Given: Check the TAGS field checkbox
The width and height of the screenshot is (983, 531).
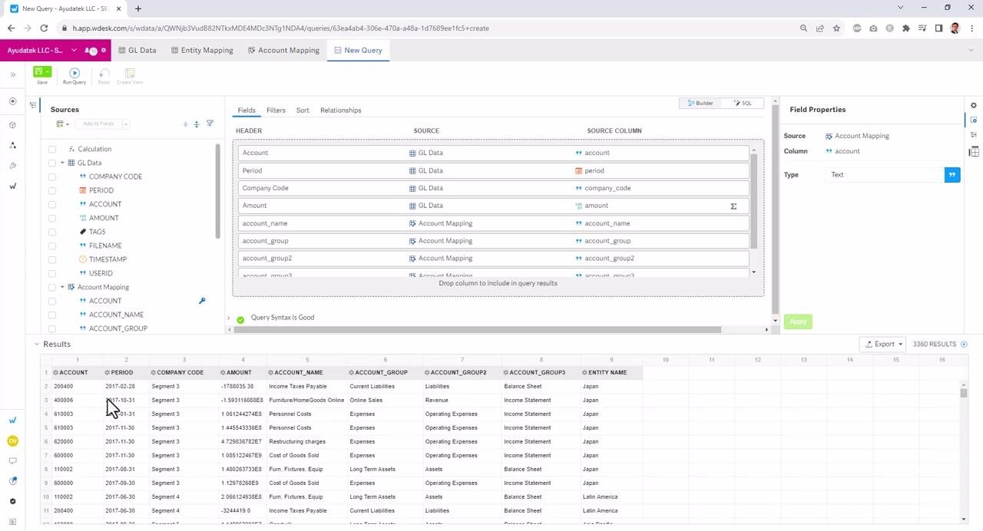Looking at the screenshot, I should point(52,232).
